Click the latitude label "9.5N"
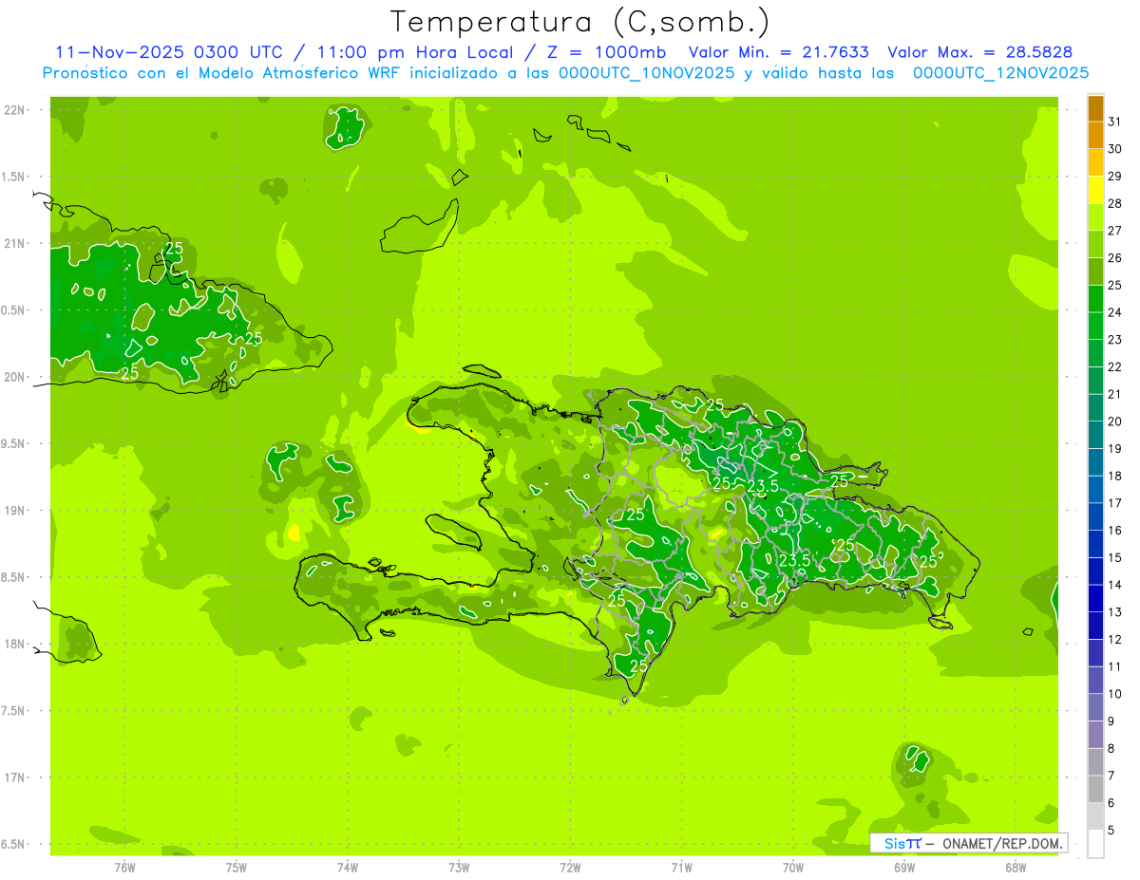Image resolution: width=1140 pixels, height=880 pixels. (14, 443)
